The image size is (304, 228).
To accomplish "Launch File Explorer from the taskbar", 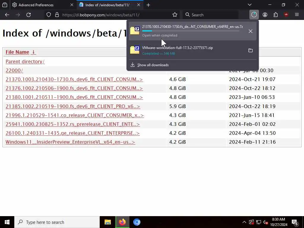I will (107, 222).
